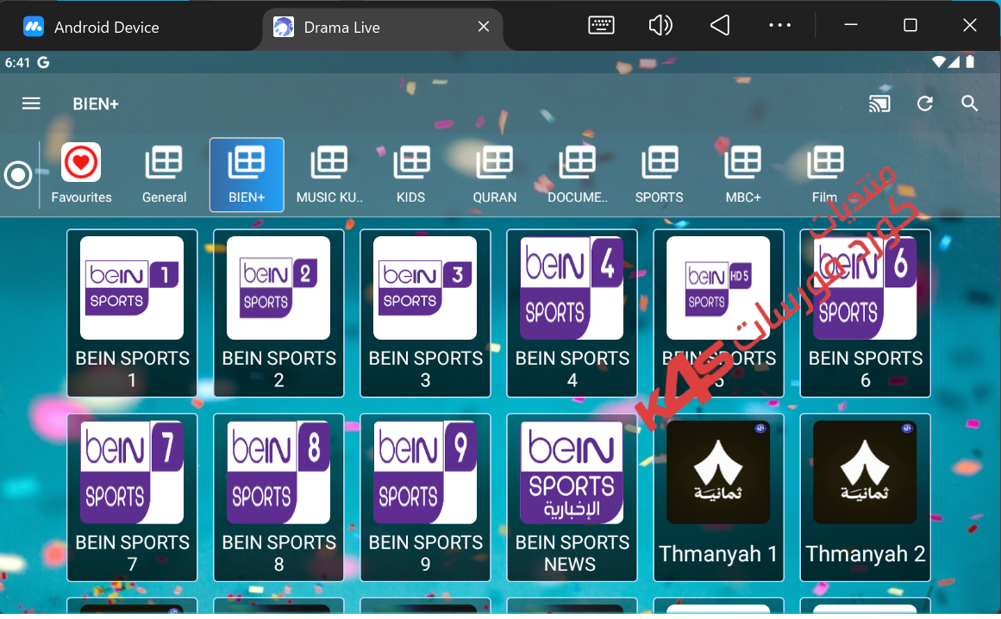Play the BEIN SPORTS 9 channel
Screen dimensions: 1001x619
tap(425, 497)
